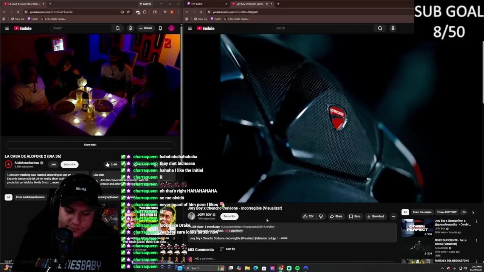Open notifications bell in left YouTube
Image resolution: width=484 pixels, height=272 pixels.
pos(160,28)
